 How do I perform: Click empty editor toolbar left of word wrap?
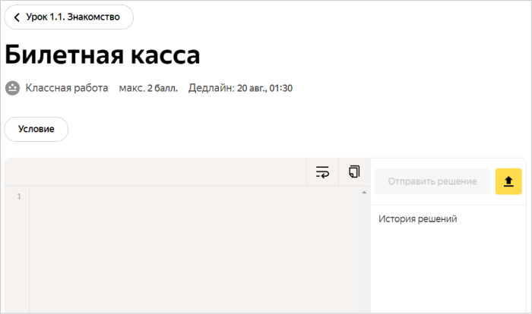coord(152,171)
